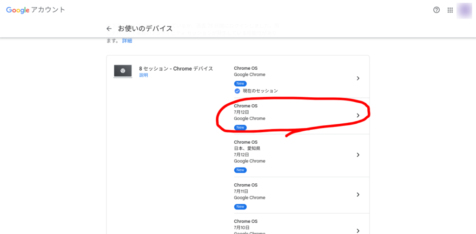Screen dimensions: 476x234
Task: Click the New badge on the current session
Action: click(x=240, y=84)
